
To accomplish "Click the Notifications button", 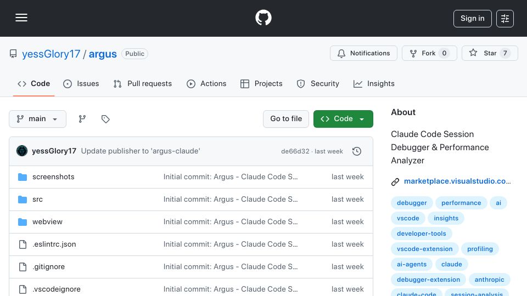I will point(363,53).
